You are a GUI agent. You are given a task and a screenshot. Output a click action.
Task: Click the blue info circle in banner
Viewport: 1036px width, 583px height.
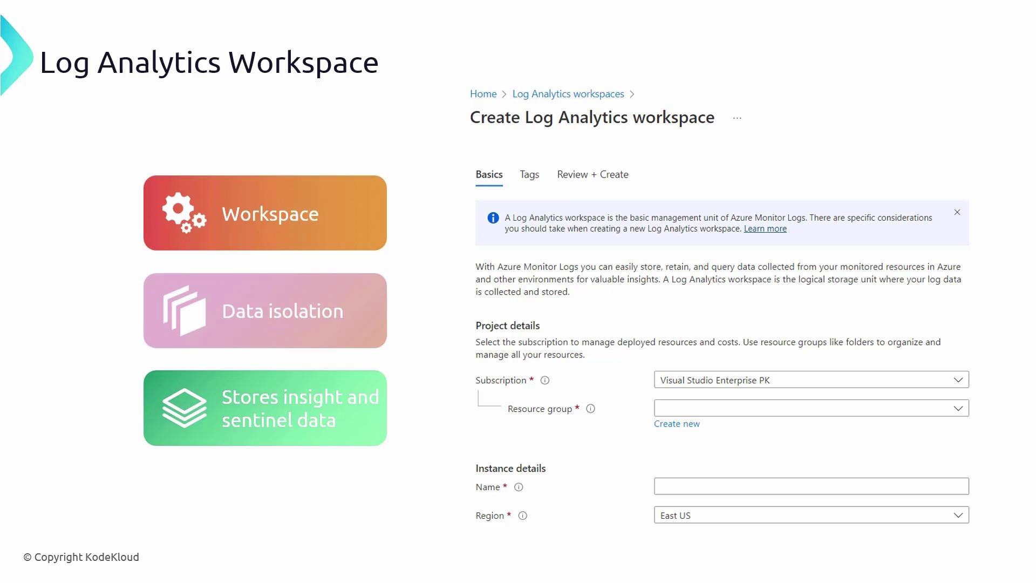(x=493, y=218)
